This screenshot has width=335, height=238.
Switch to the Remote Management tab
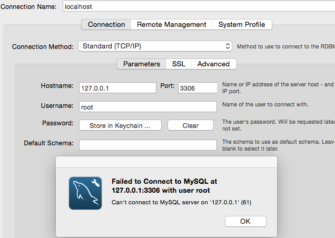pos(172,25)
